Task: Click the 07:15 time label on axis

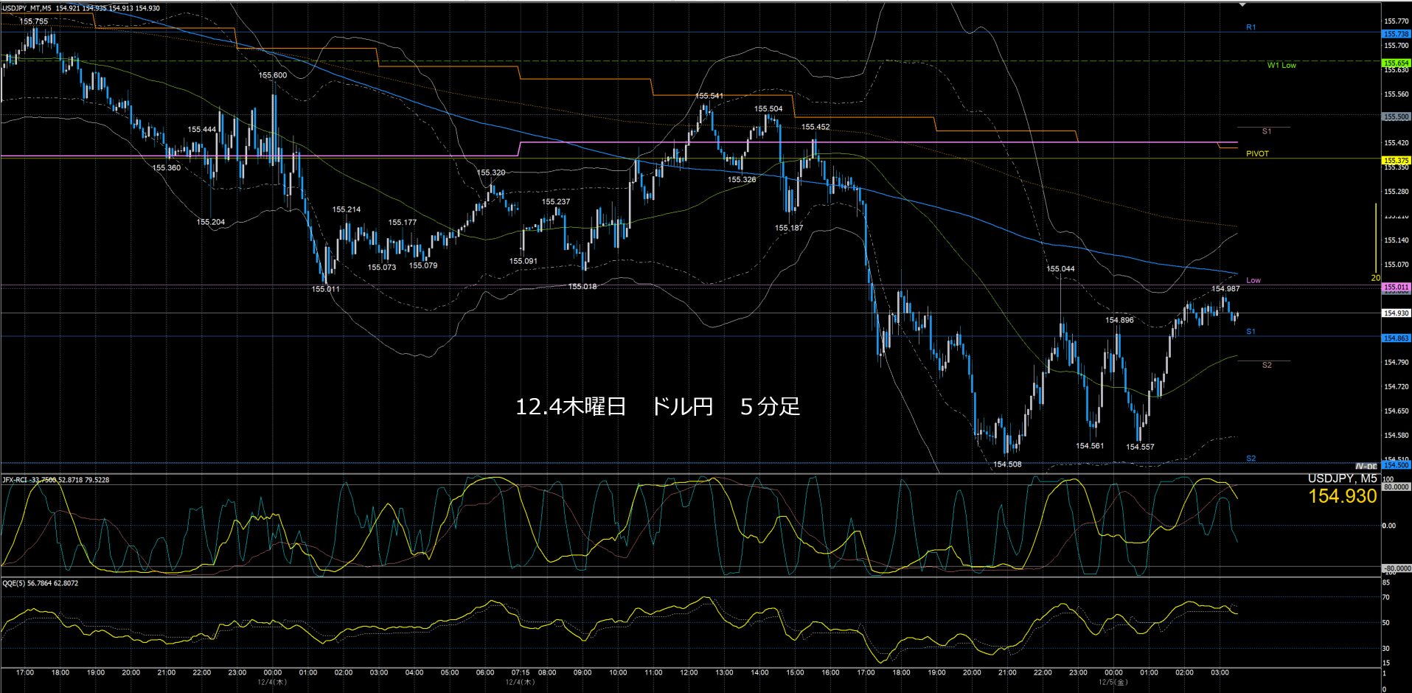Action: (520, 672)
